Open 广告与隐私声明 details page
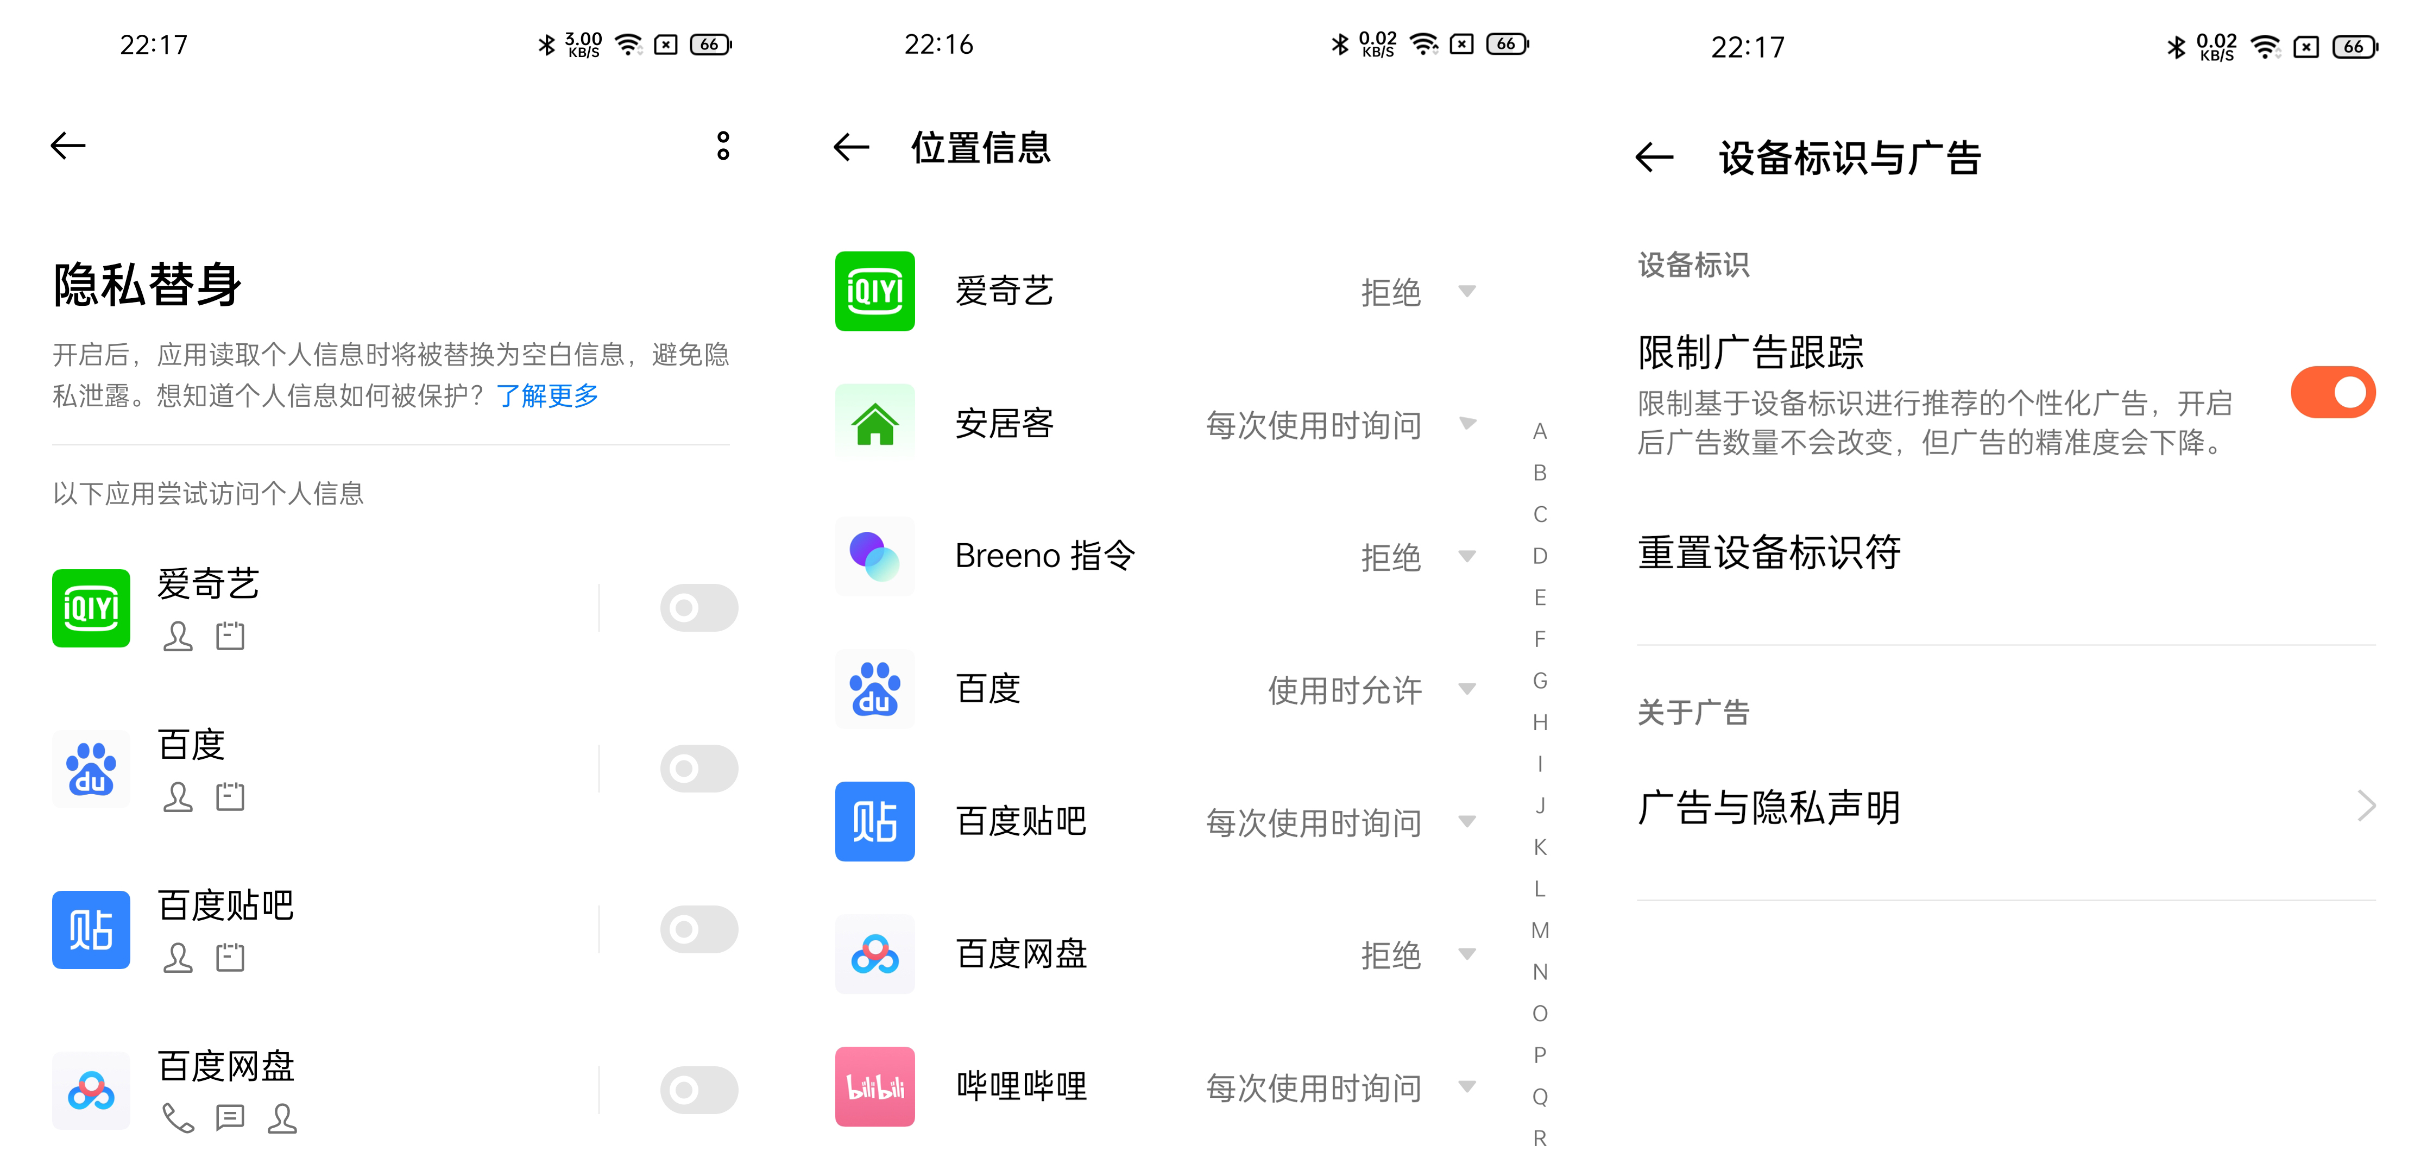The height and width of the screenshot is (1151, 2433). pos(1769,807)
